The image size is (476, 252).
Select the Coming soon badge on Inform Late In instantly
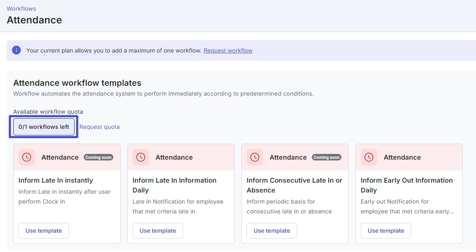98,157
